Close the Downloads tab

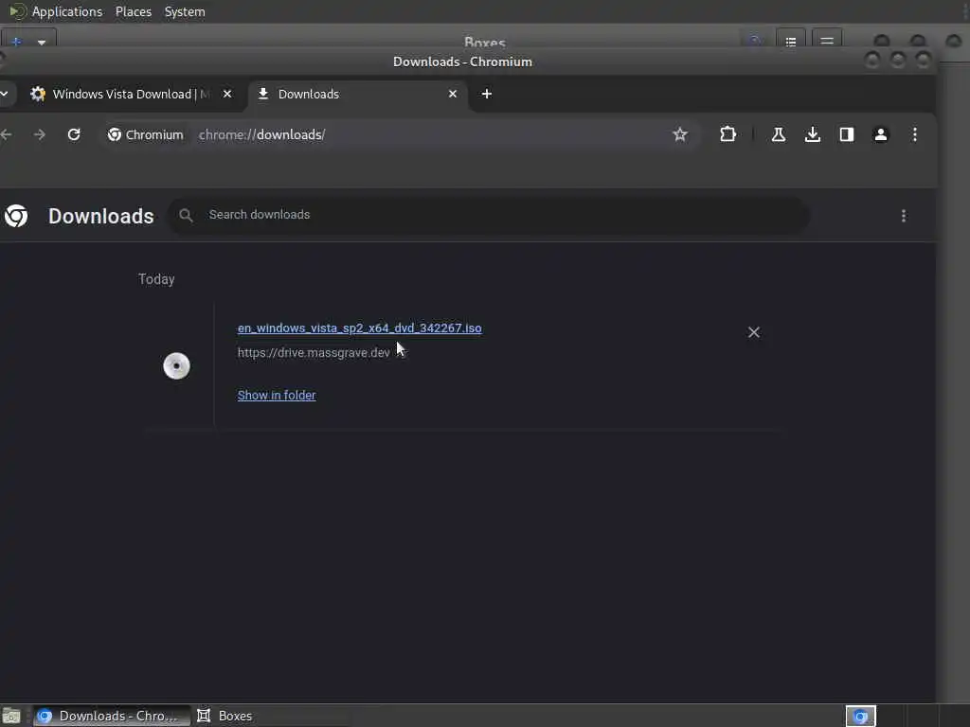pos(453,94)
